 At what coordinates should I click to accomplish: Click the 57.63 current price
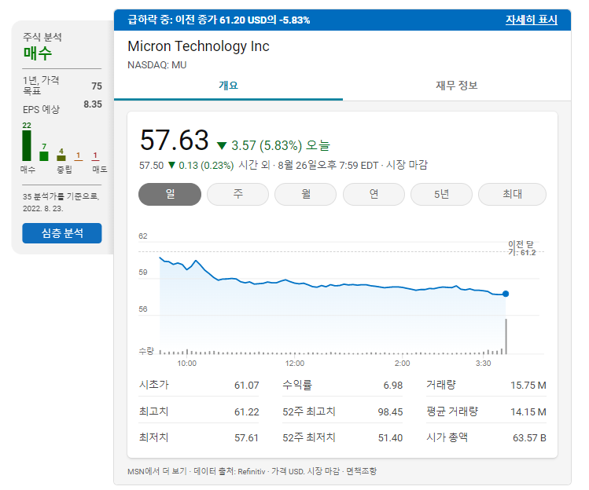(x=174, y=140)
